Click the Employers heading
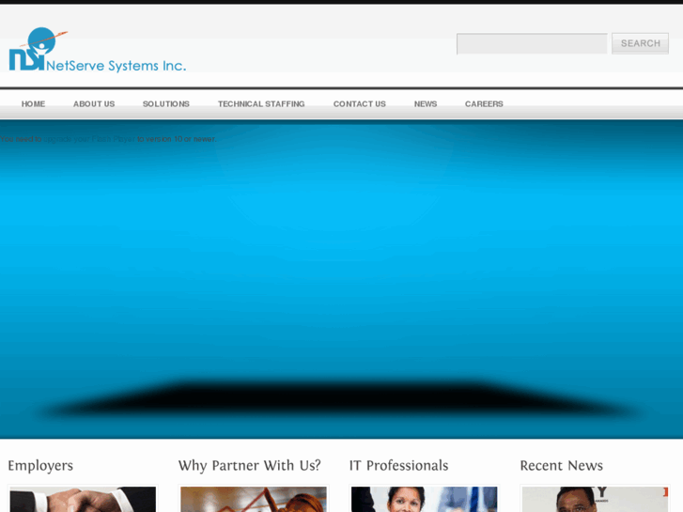Screen dimensions: 683x512 tap(40, 466)
